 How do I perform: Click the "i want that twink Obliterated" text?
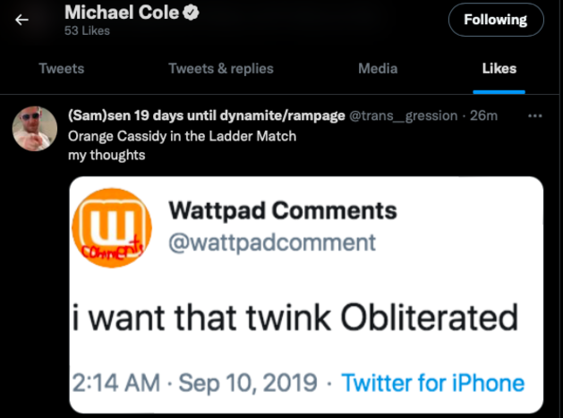(296, 318)
